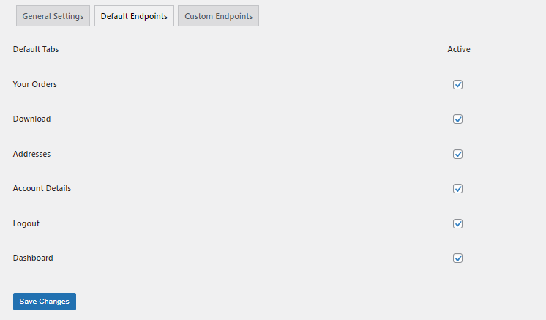Image resolution: width=546 pixels, height=320 pixels.
Task: Click the Your Orders row label
Action: (35, 84)
